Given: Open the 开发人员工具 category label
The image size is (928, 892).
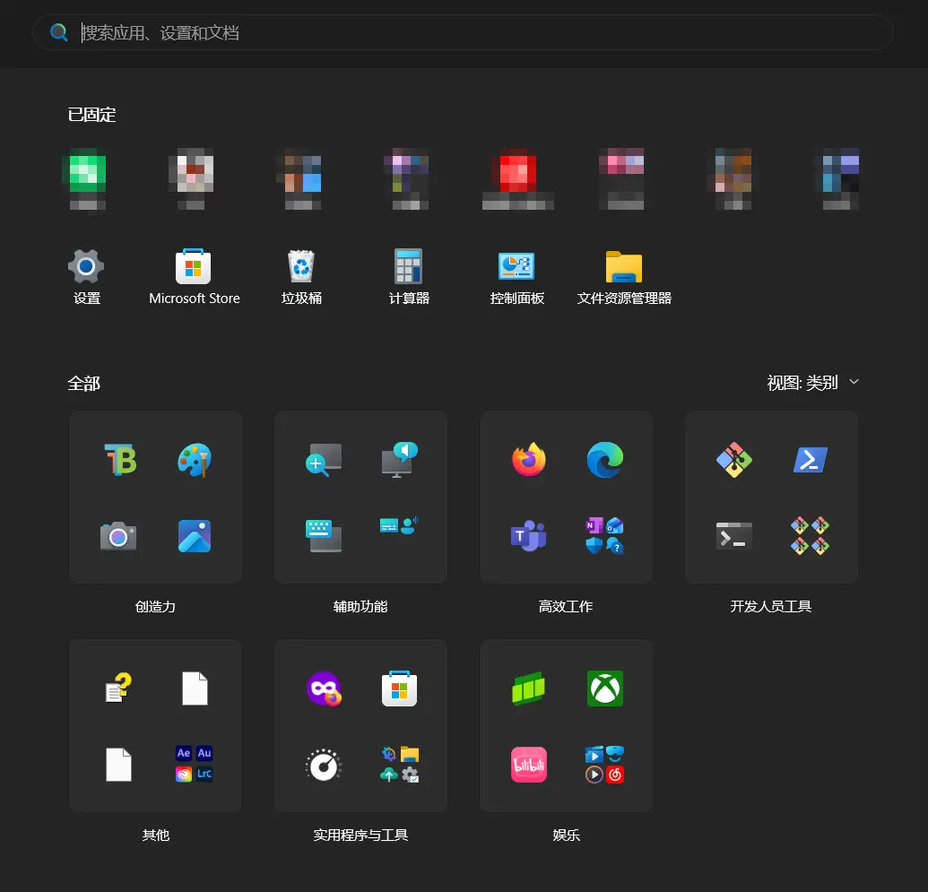Looking at the screenshot, I should coord(770,606).
